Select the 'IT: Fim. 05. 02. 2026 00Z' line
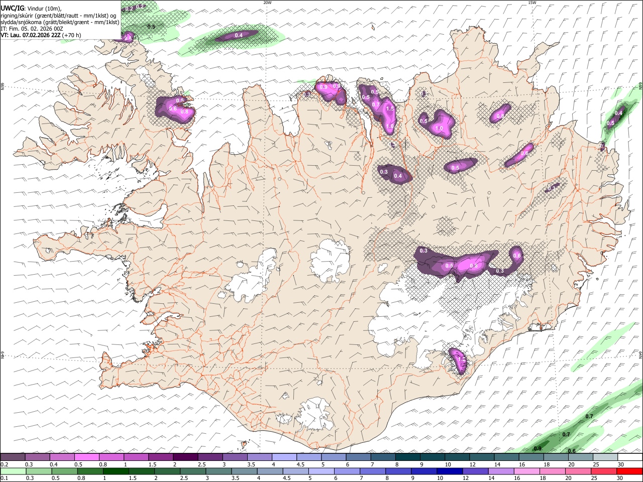 [32, 29]
